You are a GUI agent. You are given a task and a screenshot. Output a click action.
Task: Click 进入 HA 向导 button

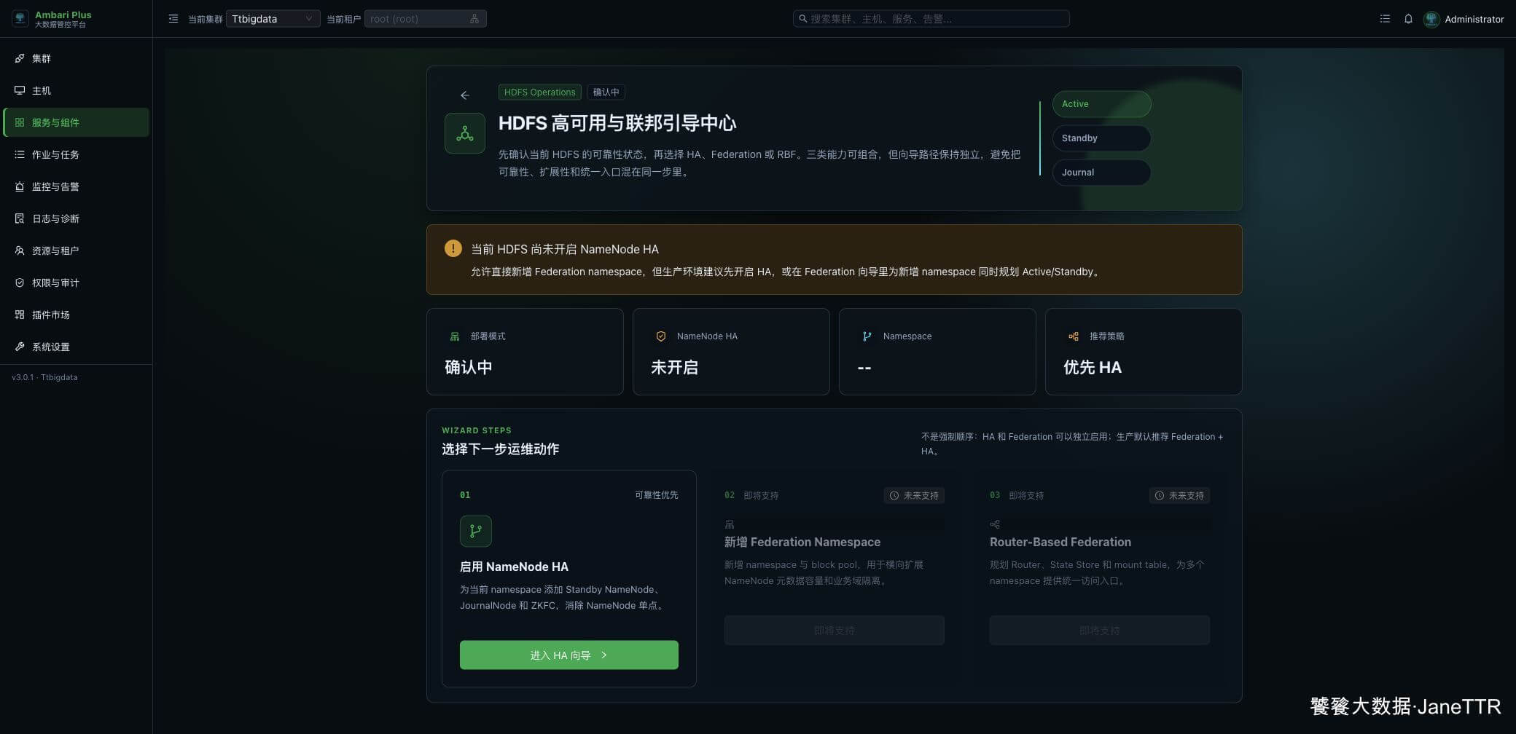[x=568, y=655]
